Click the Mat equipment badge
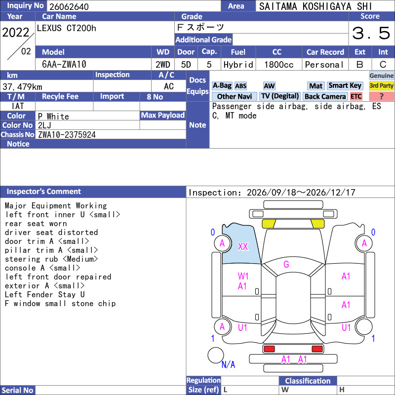 click(x=316, y=86)
